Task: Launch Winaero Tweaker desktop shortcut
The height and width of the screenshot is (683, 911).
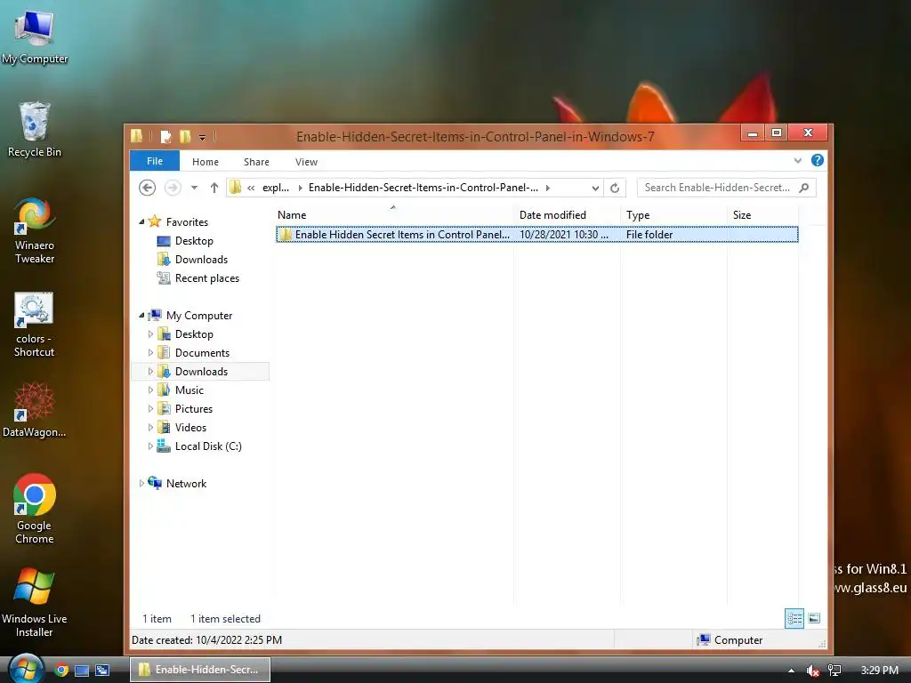Action: [x=35, y=230]
